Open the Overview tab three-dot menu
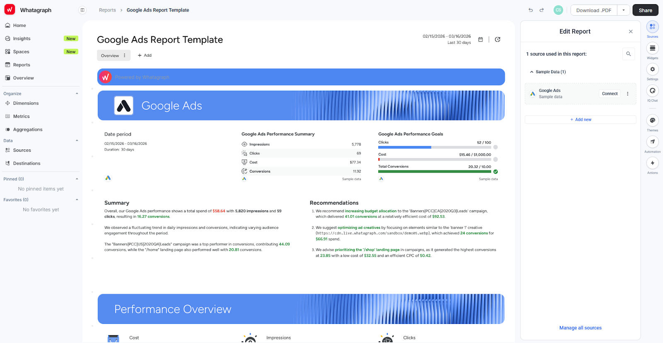This screenshot has height=343, width=663. (x=125, y=55)
